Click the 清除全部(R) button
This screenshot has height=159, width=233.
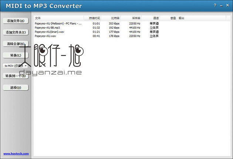pos(16,44)
